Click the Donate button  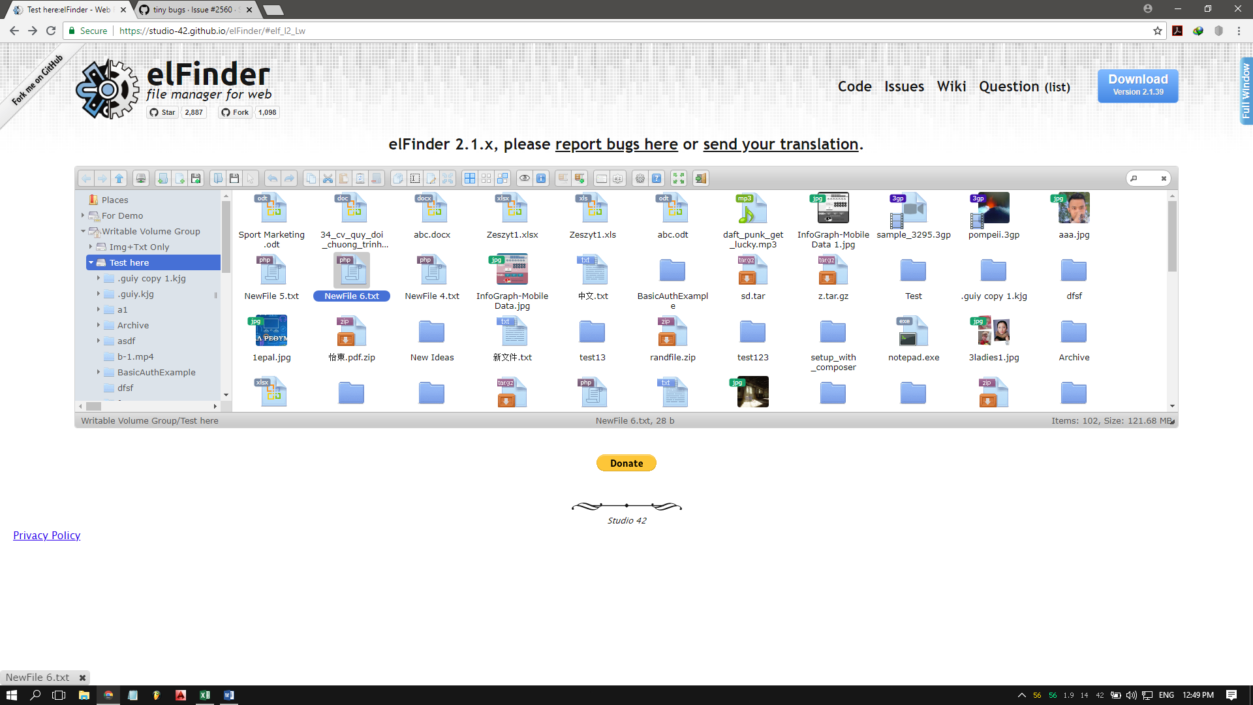pyautogui.click(x=626, y=463)
